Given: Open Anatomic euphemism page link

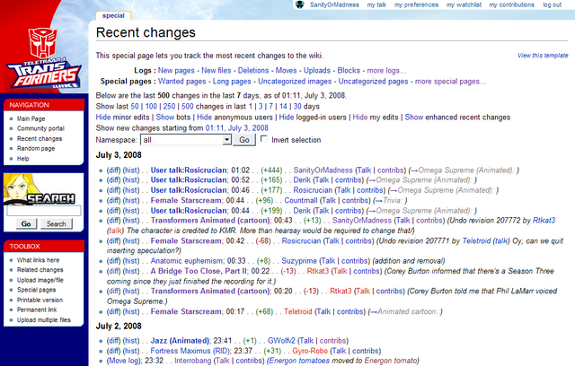Looking at the screenshot, I should [x=187, y=261].
